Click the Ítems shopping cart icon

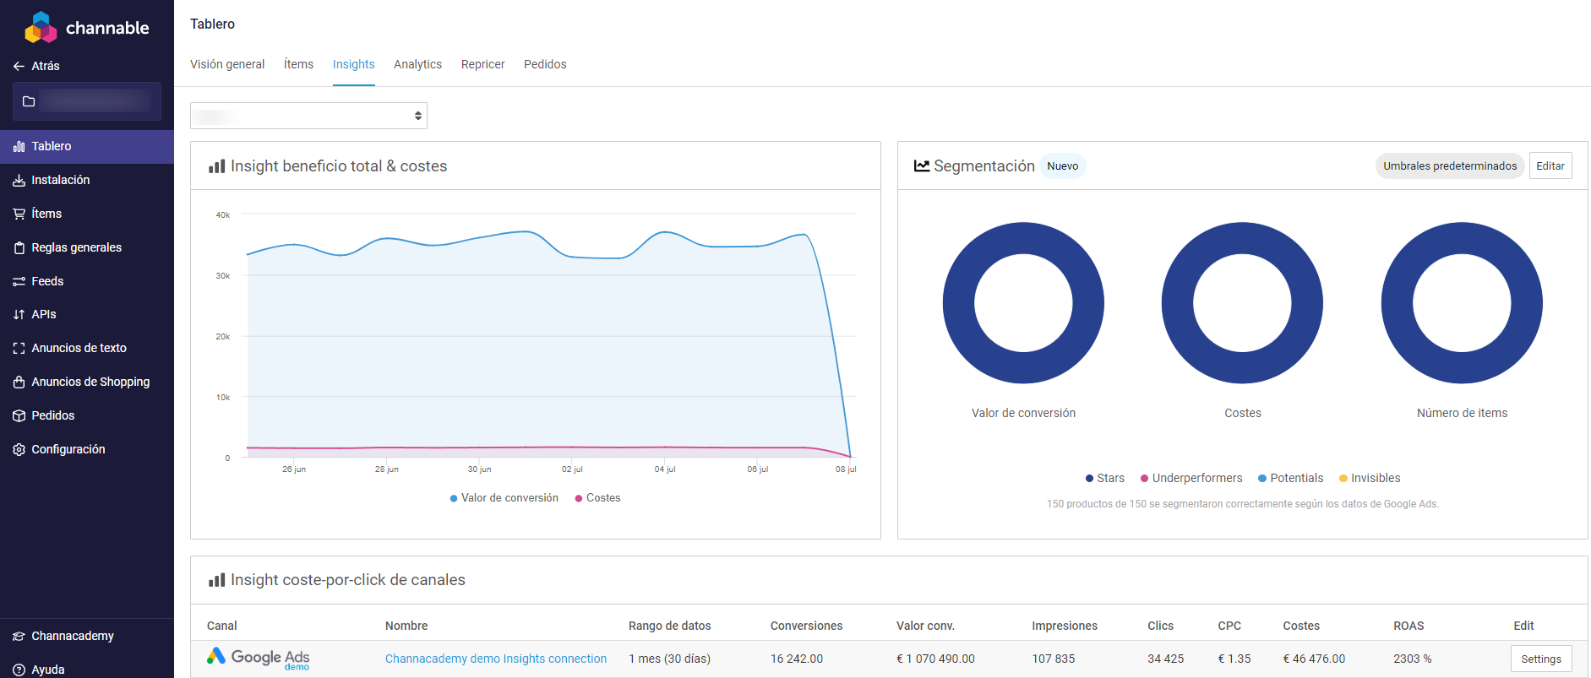coord(19,214)
